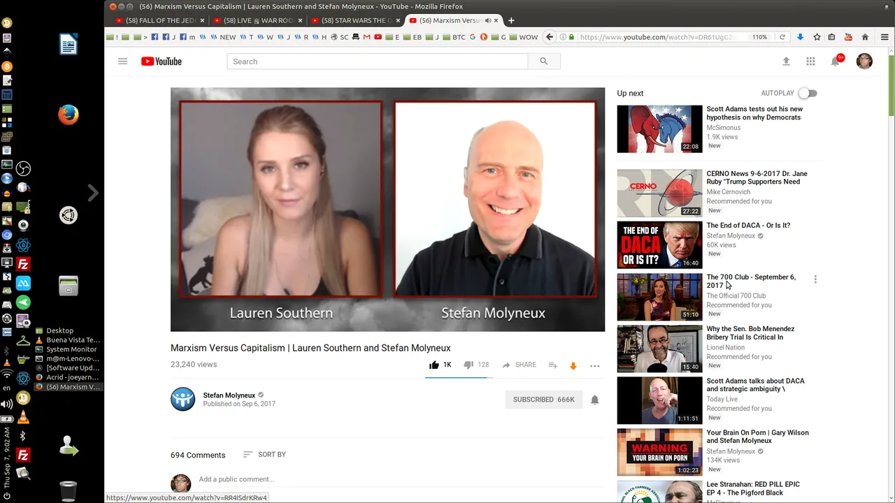Open a new Firefox tab
The image size is (895, 503).
coord(511,20)
